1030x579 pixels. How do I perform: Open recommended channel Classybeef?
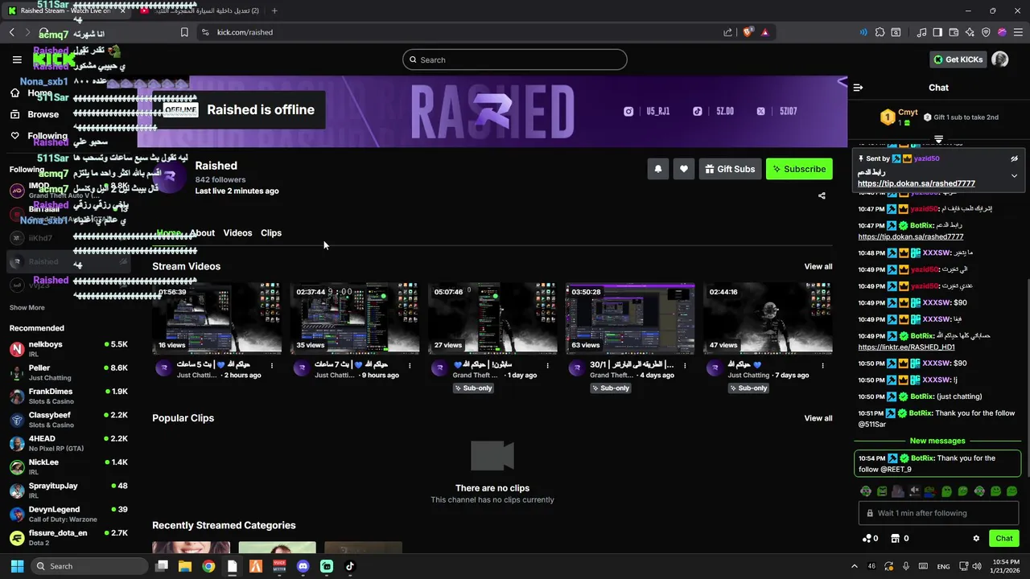click(x=68, y=420)
